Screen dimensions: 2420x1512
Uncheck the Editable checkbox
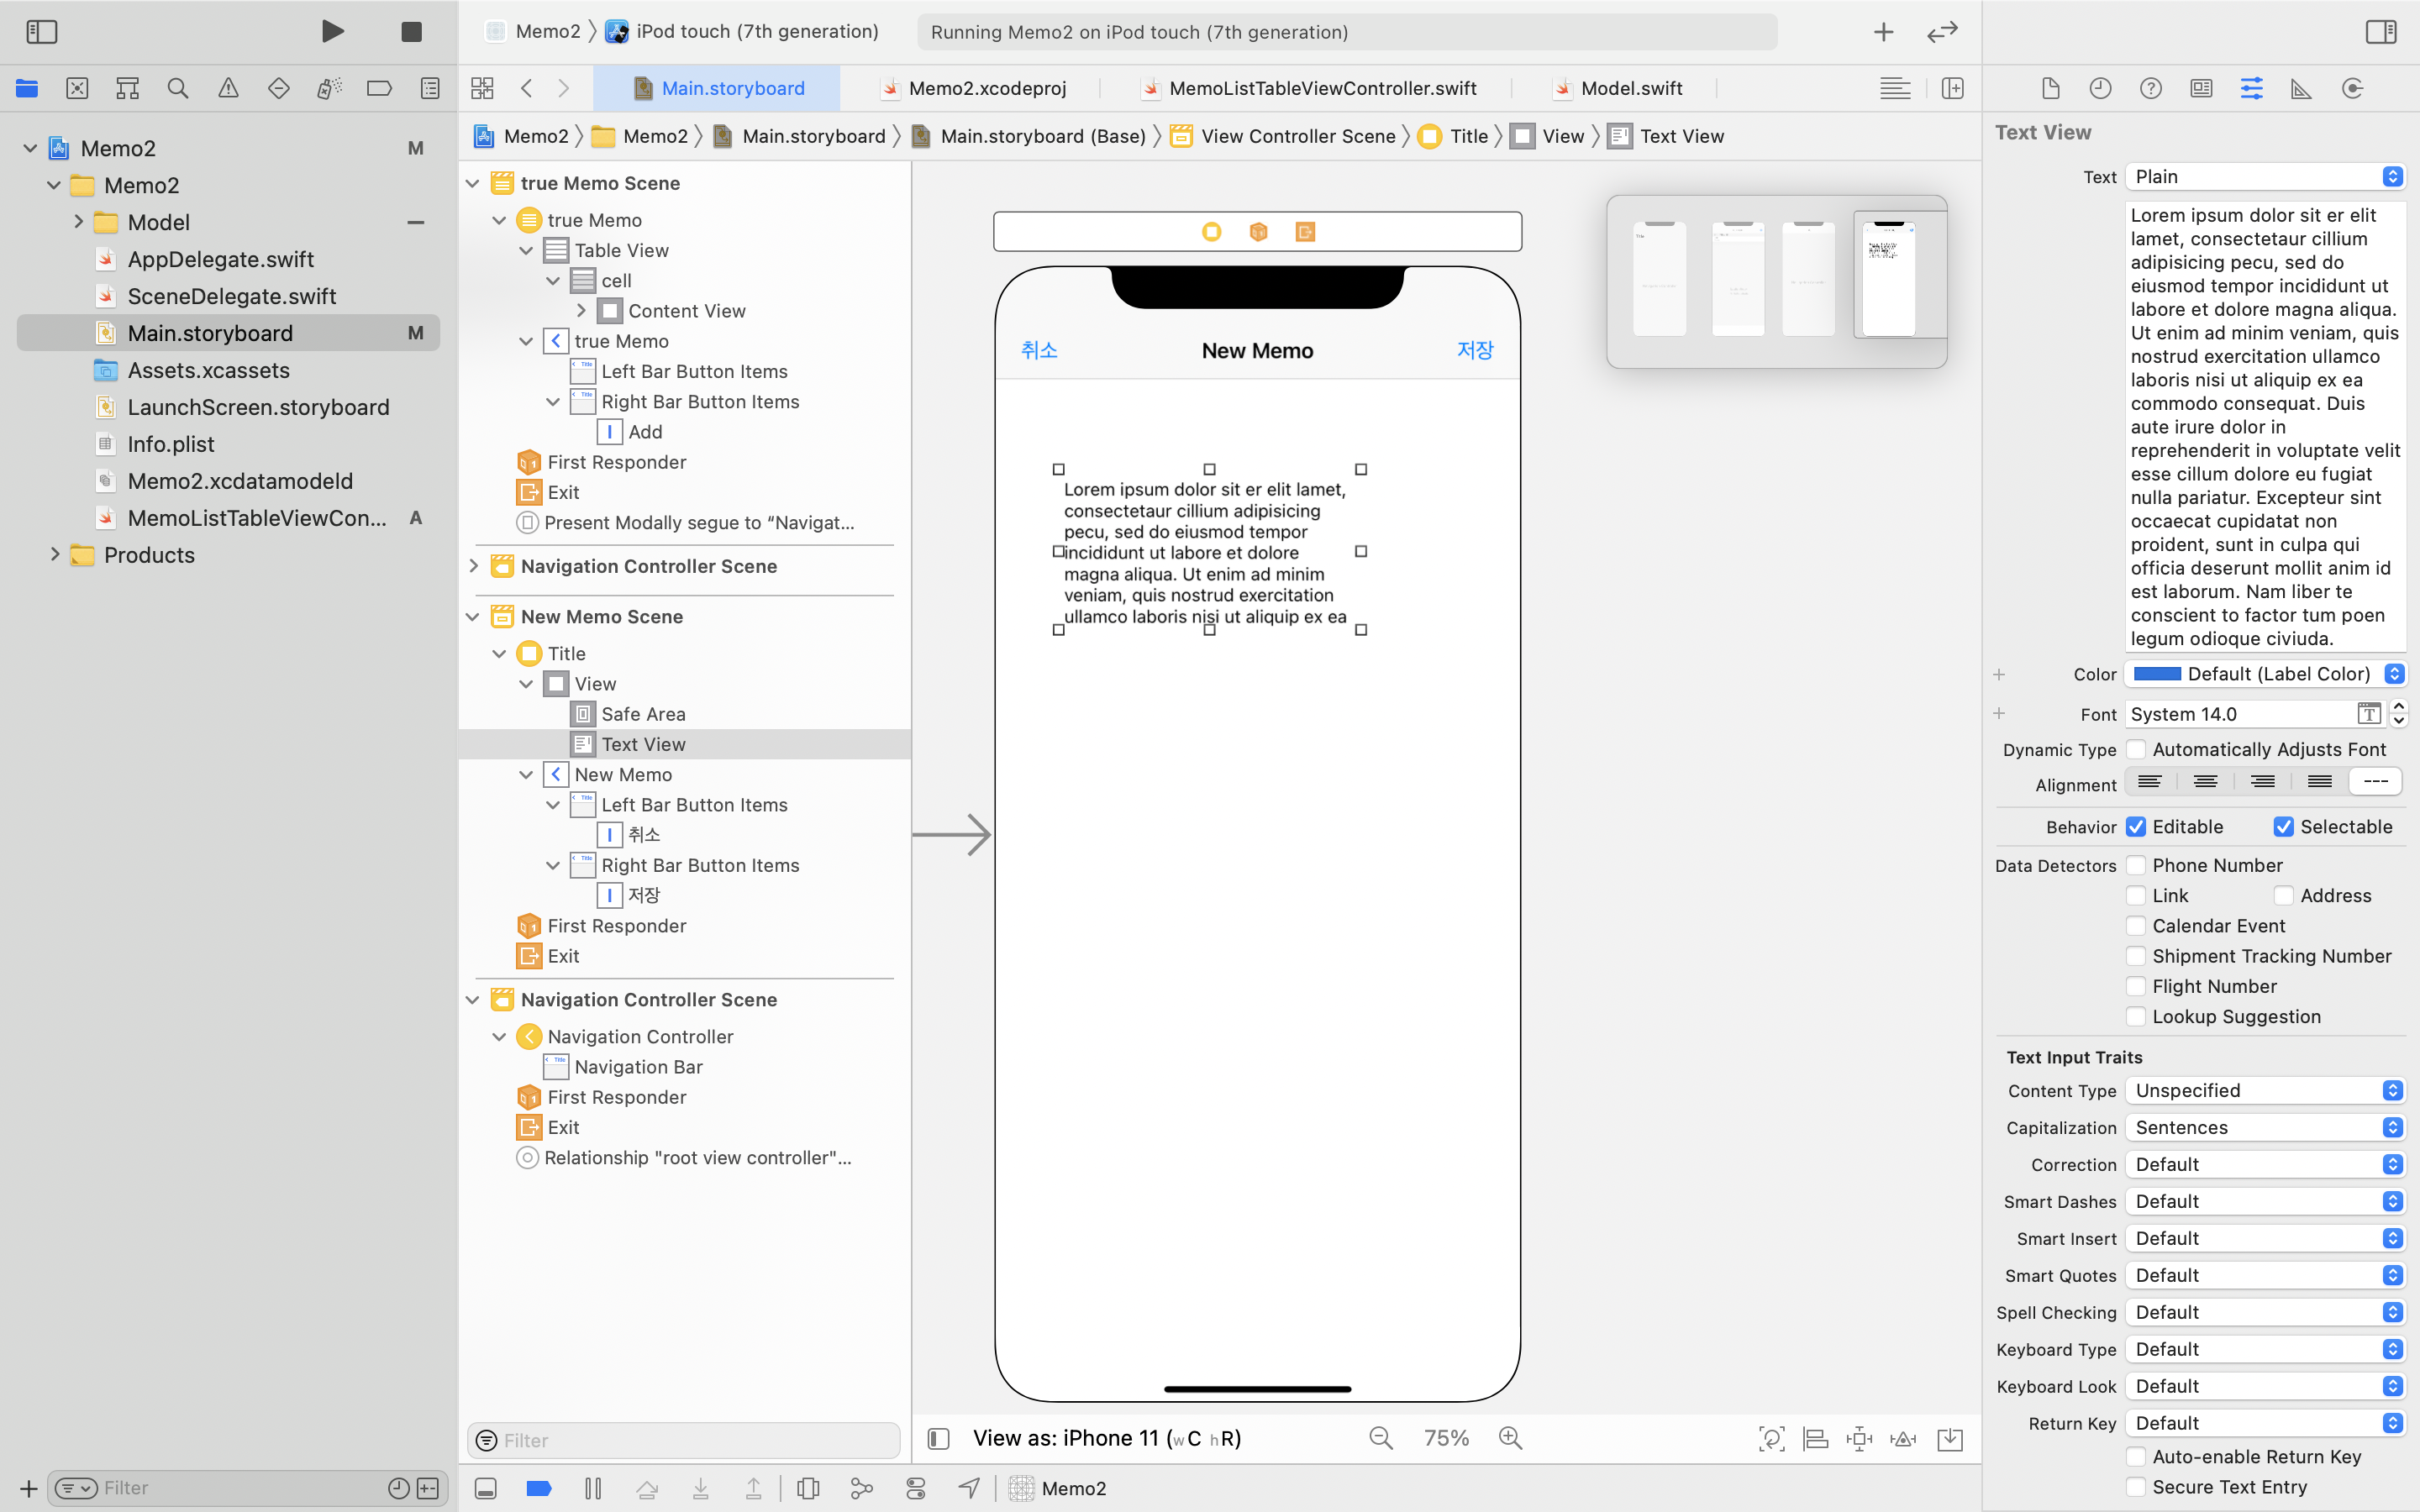(x=2136, y=827)
